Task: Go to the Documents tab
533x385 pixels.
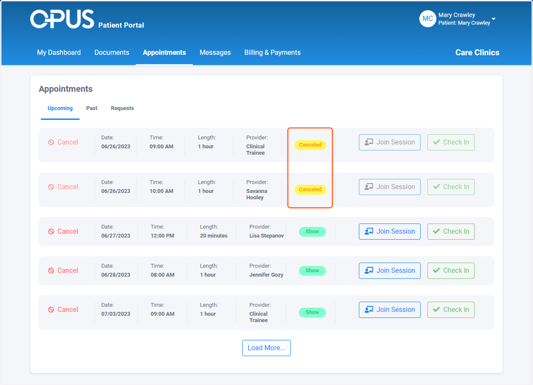Action: pos(112,52)
